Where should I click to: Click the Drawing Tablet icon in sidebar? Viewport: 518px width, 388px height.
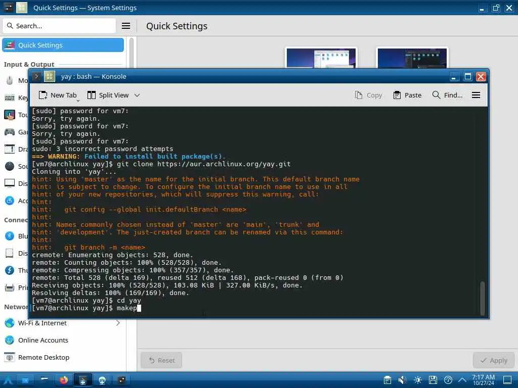pyautogui.click(x=10, y=149)
